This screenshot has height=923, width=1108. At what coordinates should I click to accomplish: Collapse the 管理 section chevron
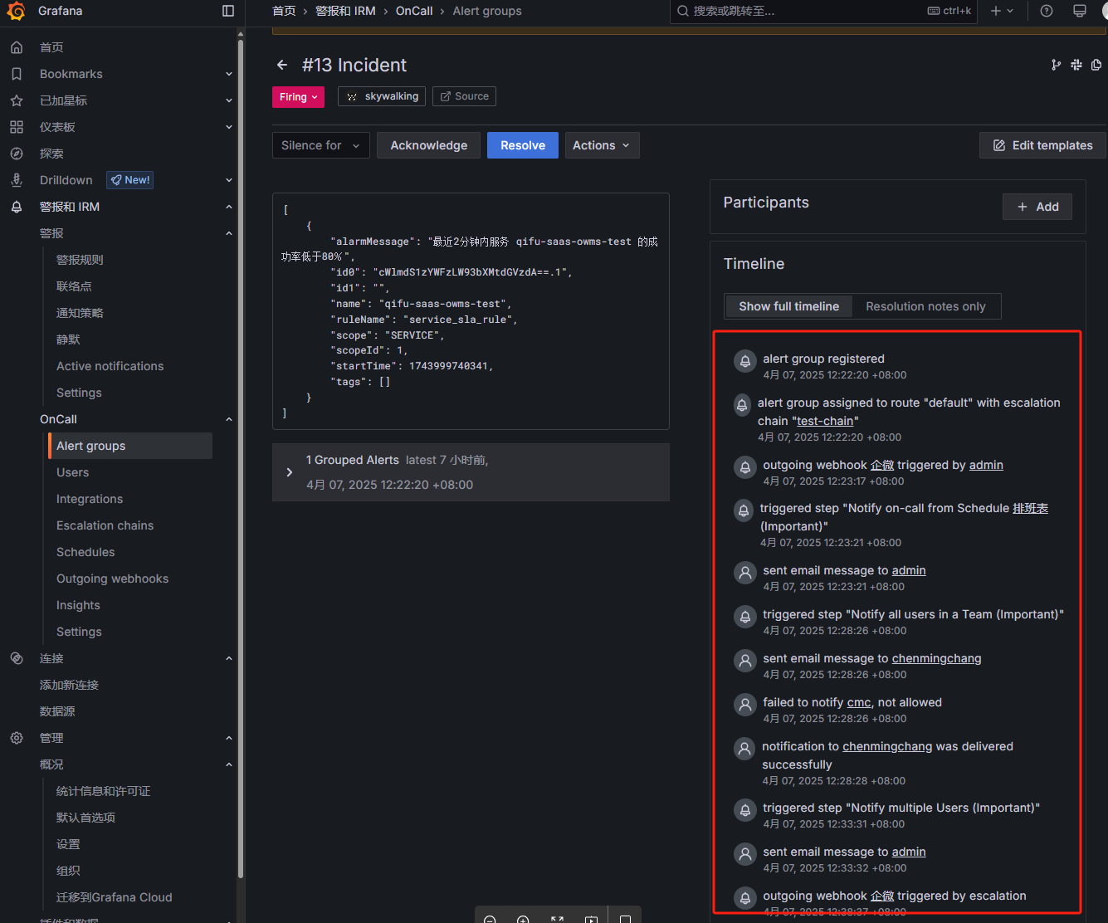point(229,738)
